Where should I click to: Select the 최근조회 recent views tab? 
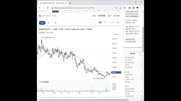[132, 53]
